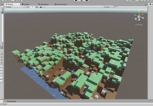Click left panel scroll down arrow
The height and width of the screenshot is (106, 153).
pyautogui.click(x=2, y=44)
